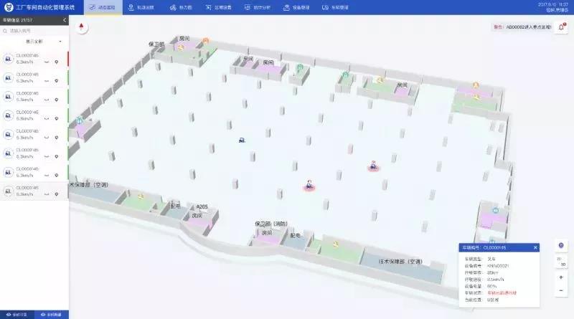The height and width of the screenshot is (319, 574).
Task: Click location pin of first vehicle in list
Action: click(x=57, y=62)
